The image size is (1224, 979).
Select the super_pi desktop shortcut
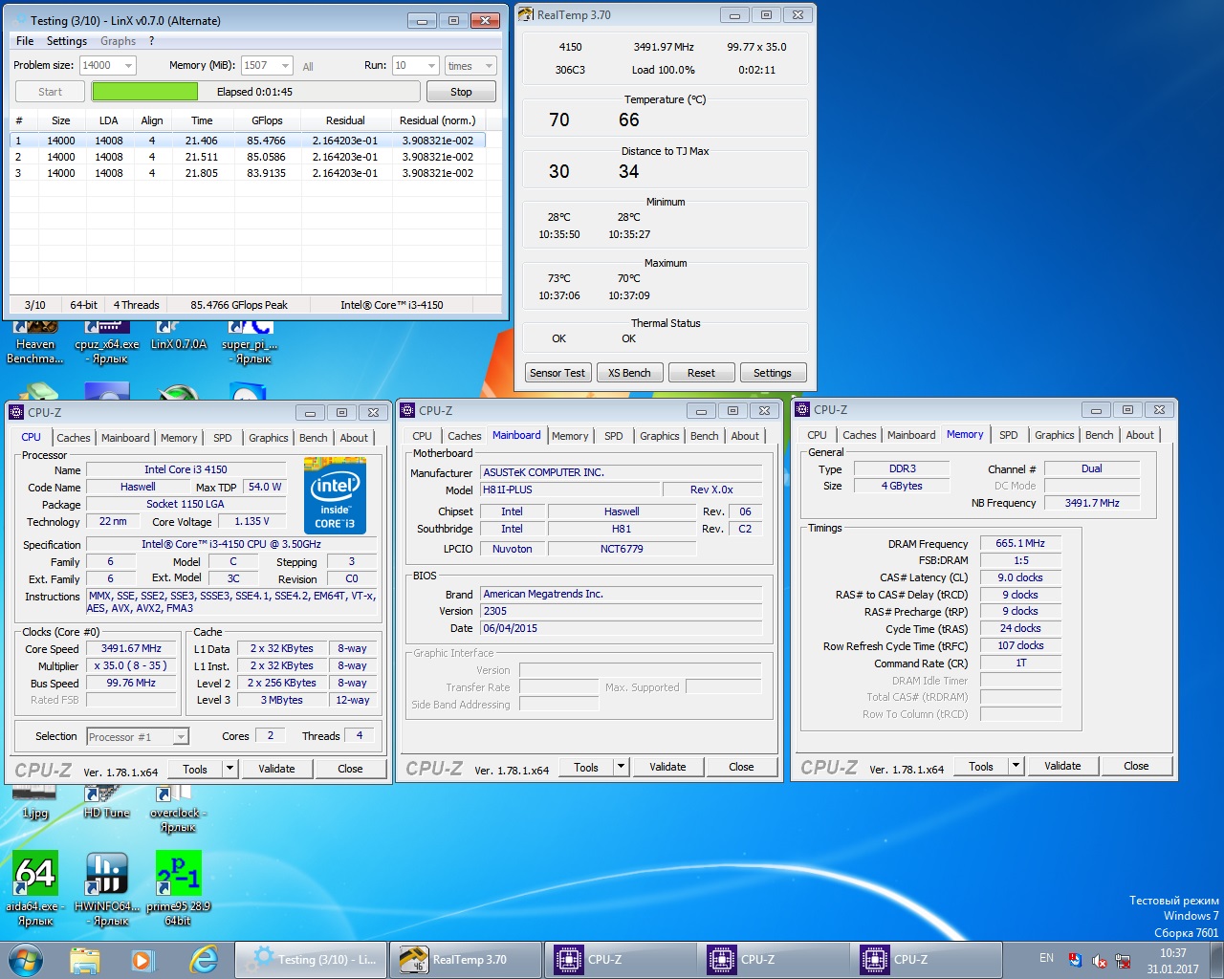tap(251, 343)
